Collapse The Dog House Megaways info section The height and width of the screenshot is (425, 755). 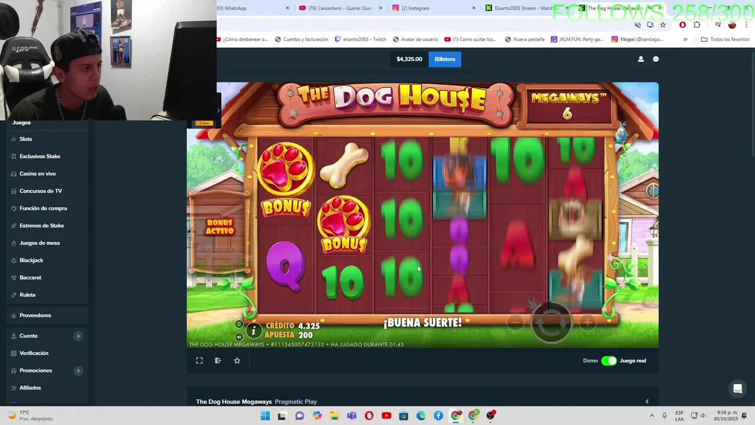pos(647,401)
